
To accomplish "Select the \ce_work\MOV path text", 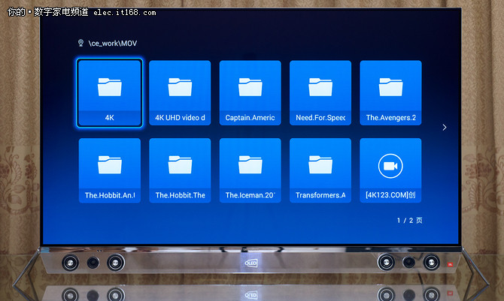I will [x=114, y=44].
